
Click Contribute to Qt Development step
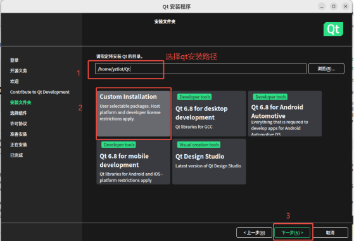pyautogui.click(x=40, y=92)
